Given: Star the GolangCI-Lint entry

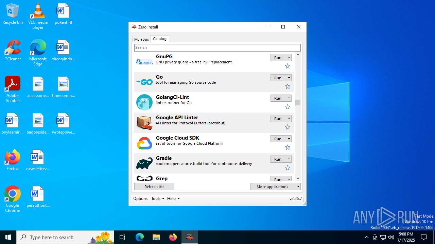Looking at the screenshot, I should point(288,107).
